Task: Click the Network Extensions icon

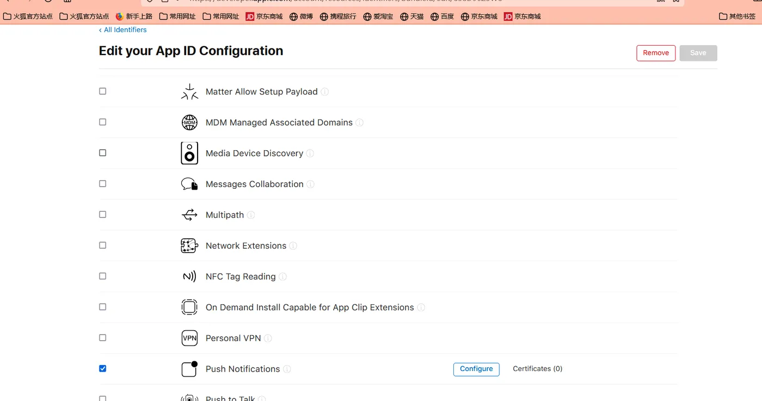Action: tap(189, 246)
